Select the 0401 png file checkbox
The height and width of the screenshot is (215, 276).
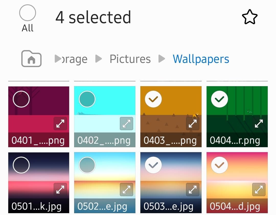point(21,99)
